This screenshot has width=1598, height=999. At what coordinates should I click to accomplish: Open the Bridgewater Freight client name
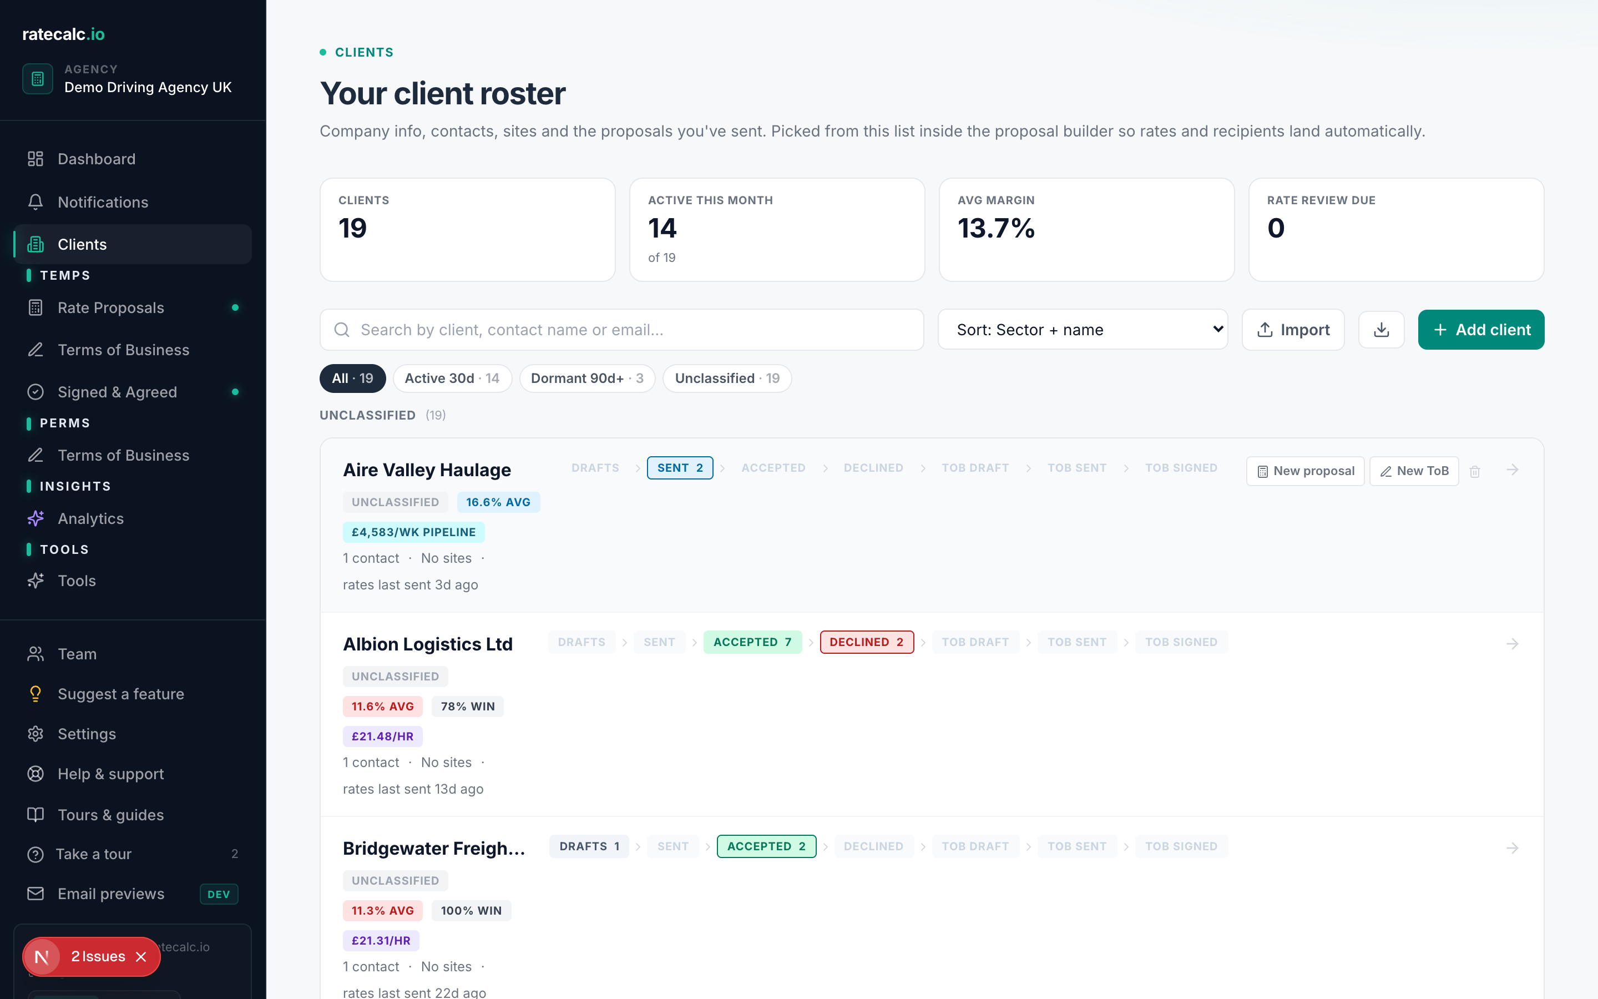coord(434,849)
